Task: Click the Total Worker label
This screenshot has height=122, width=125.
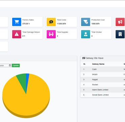Action: (97, 32)
